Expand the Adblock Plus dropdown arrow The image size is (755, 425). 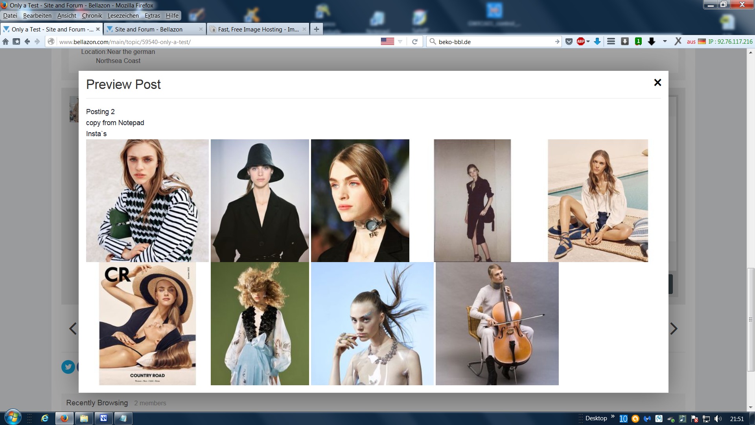click(588, 42)
